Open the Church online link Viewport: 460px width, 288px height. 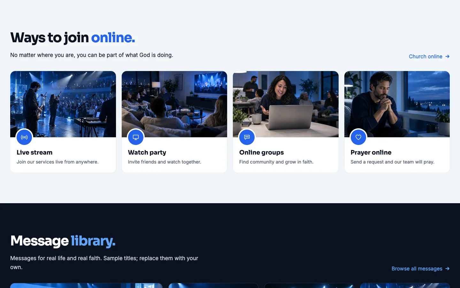(x=429, y=56)
